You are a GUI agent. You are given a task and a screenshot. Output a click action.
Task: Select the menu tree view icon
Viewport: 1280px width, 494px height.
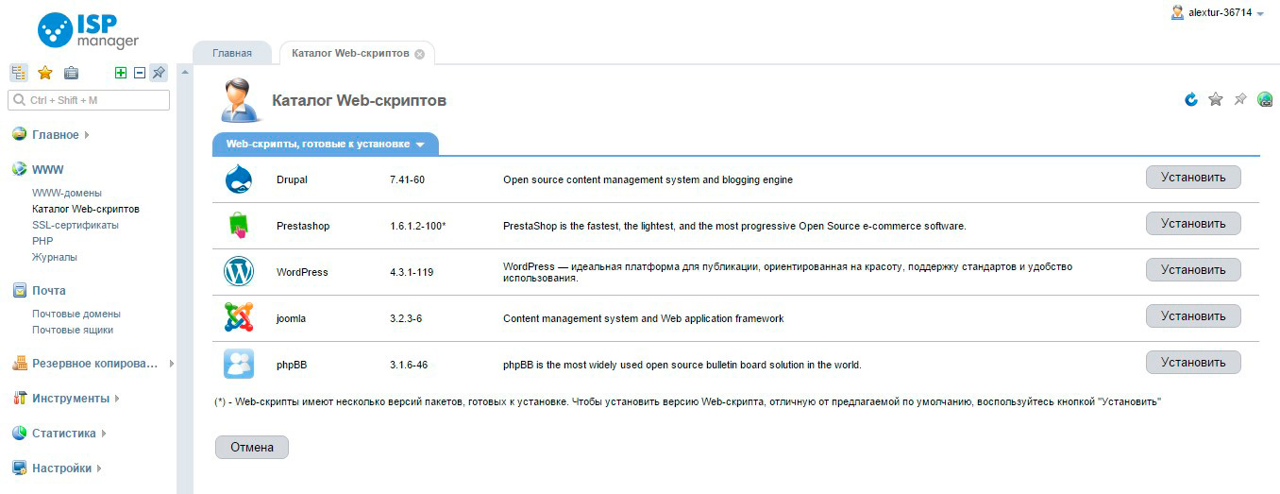pos(19,73)
